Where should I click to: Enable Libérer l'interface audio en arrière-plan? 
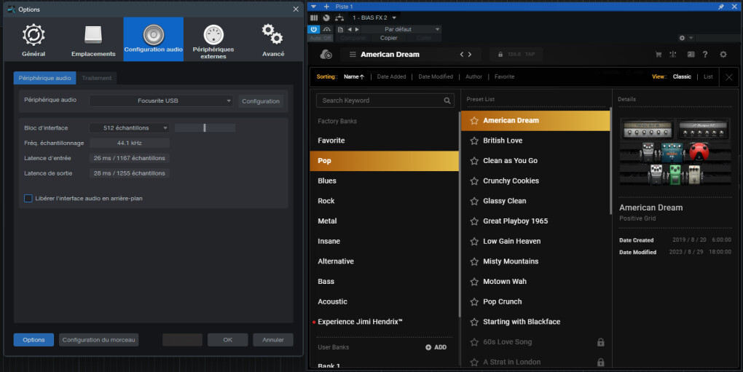(x=28, y=198)
